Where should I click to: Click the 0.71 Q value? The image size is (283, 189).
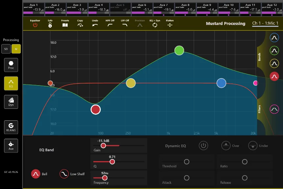[x=112, y=157]
